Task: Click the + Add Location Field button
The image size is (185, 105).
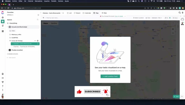Action: point(110,76)
